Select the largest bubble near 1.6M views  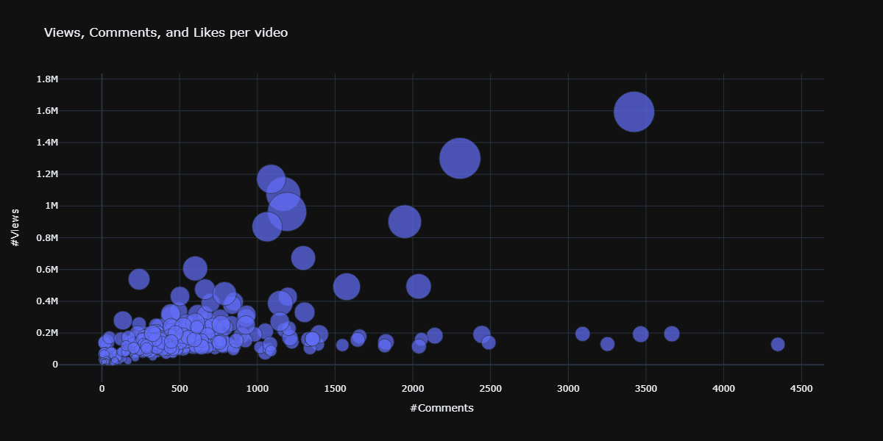(634, 112)
